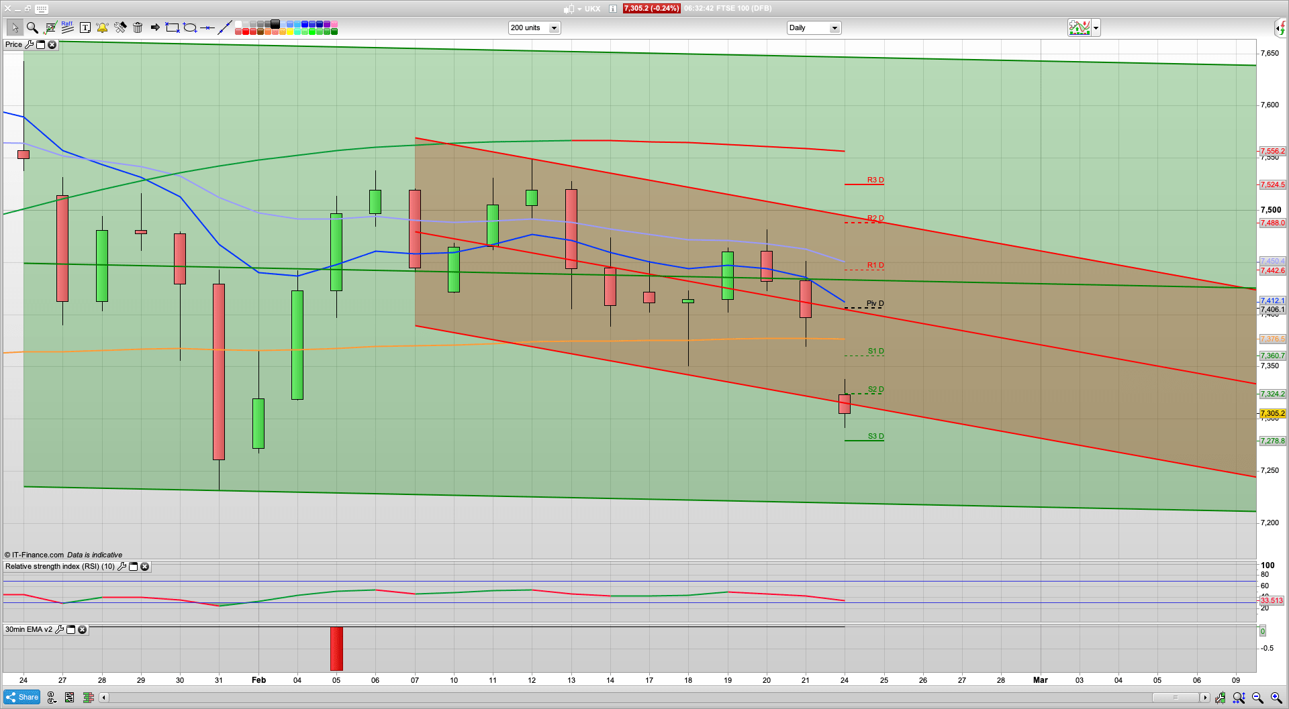This screenshot has height=709, width=1289.
Task: Select the rectangle drawing tool
Action: coord(173,28)
